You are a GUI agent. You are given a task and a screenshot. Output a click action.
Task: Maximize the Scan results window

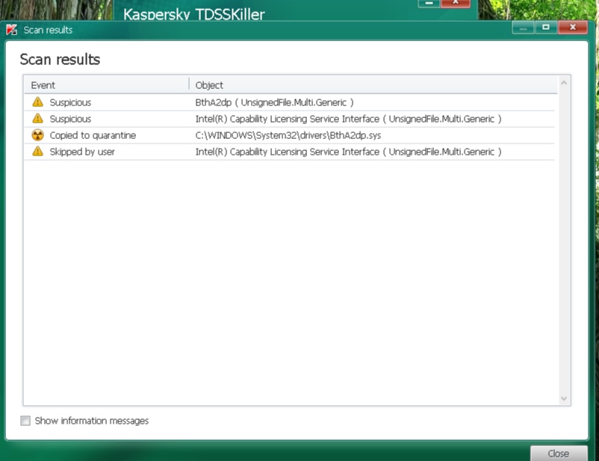546,28
